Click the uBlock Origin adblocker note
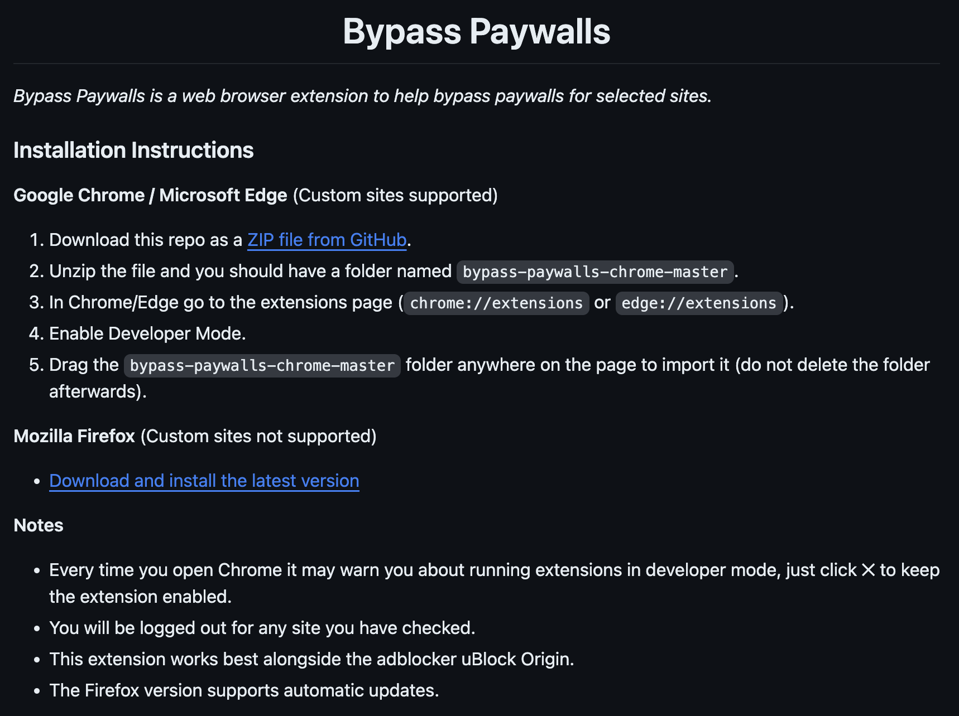Viewport: 959px width, 716px height. pyautogui.click(x=311, y=659)
